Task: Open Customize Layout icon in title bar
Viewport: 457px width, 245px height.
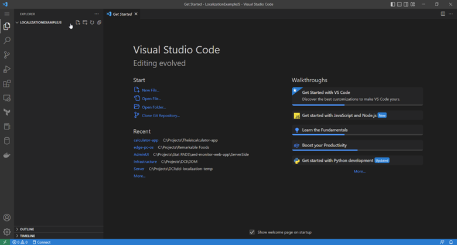Action: pos(412,4)
